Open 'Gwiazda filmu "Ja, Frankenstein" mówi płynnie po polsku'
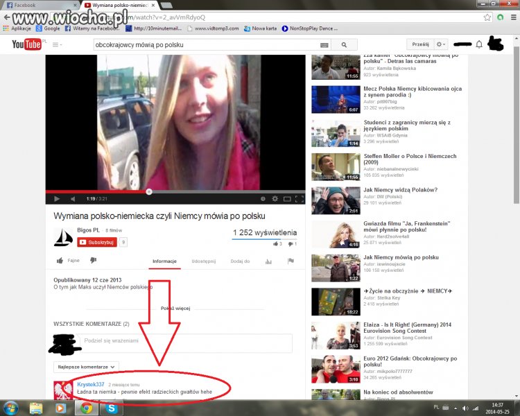 (x=406, y=227)
